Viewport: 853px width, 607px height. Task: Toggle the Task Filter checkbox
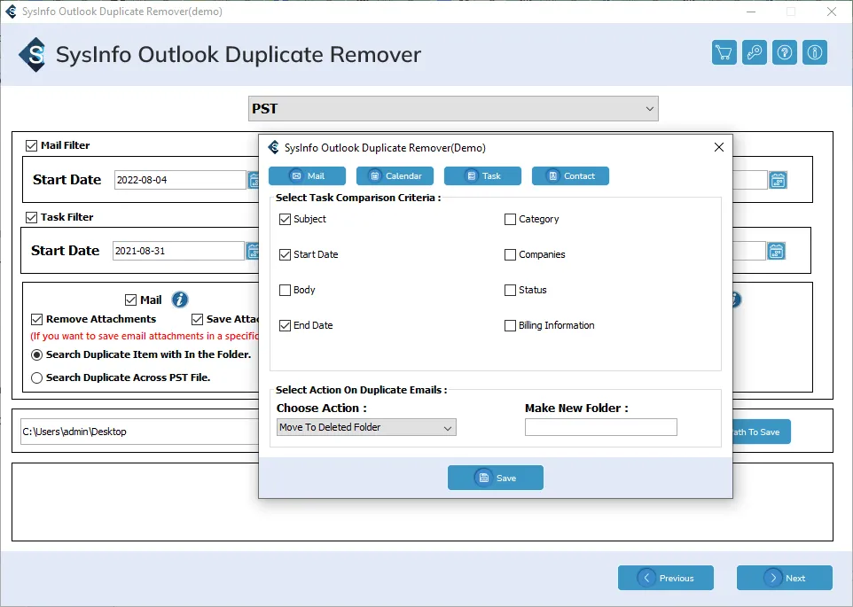(x=32, y=217)
